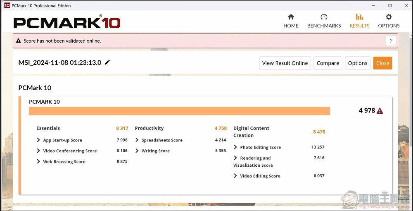The width and height of the screenshot is (413, 211).
Task: Click the pencil icon to rename result
Action: coord(107,62)
